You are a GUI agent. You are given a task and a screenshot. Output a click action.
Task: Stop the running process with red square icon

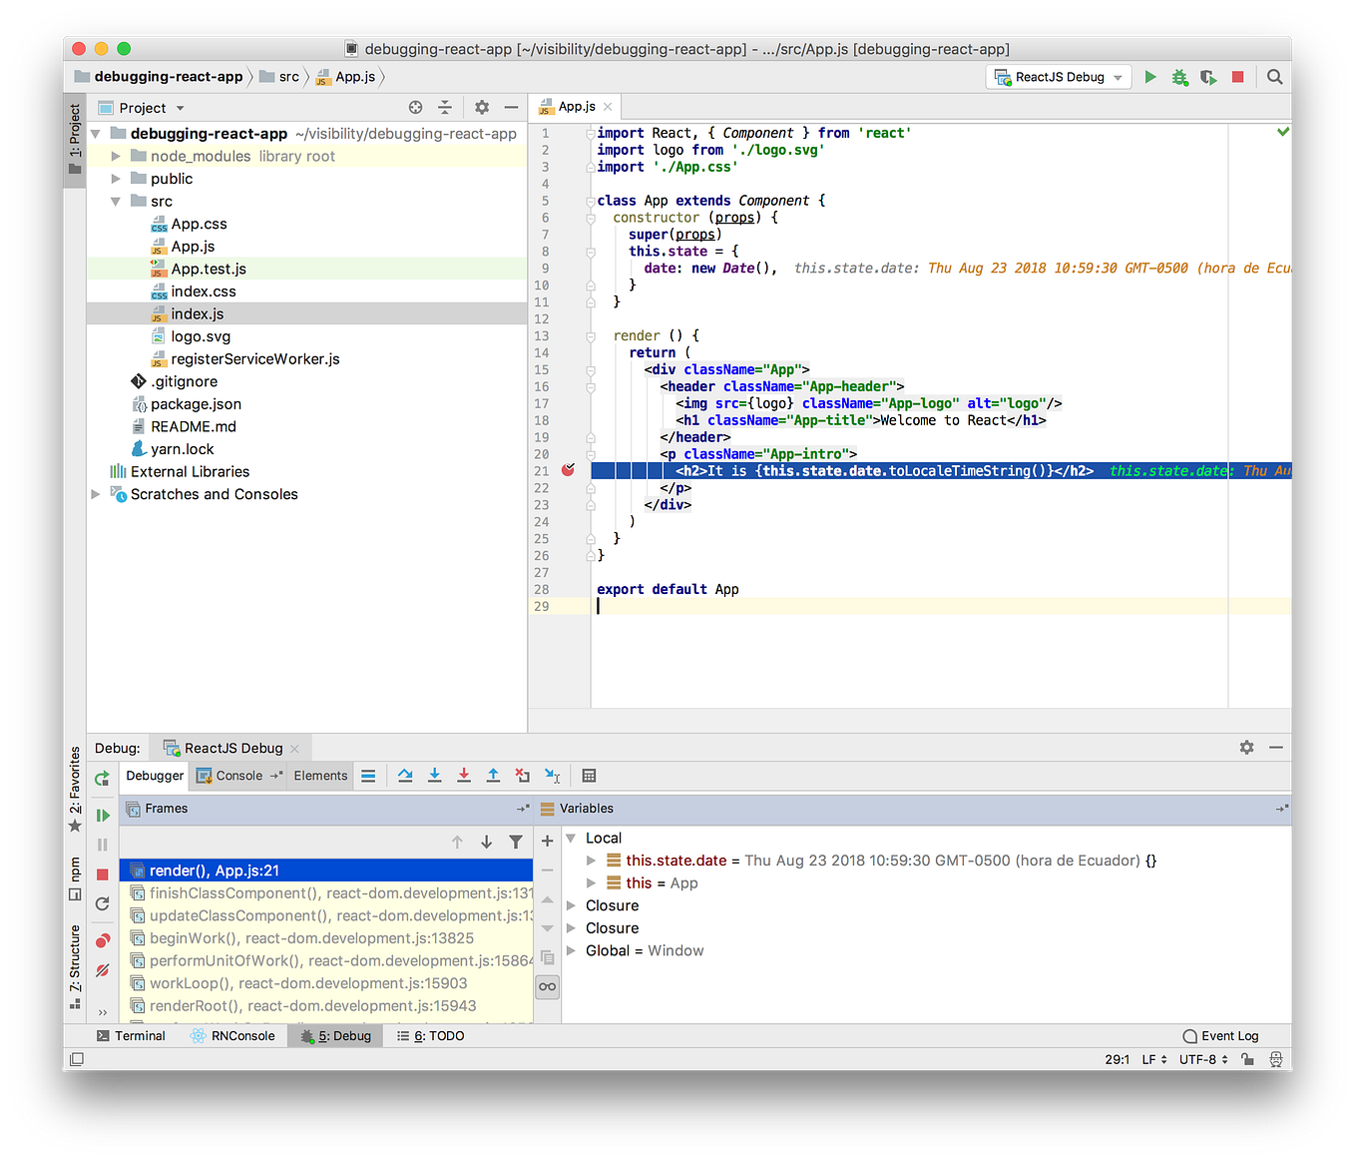click(x=1237, y=77)
